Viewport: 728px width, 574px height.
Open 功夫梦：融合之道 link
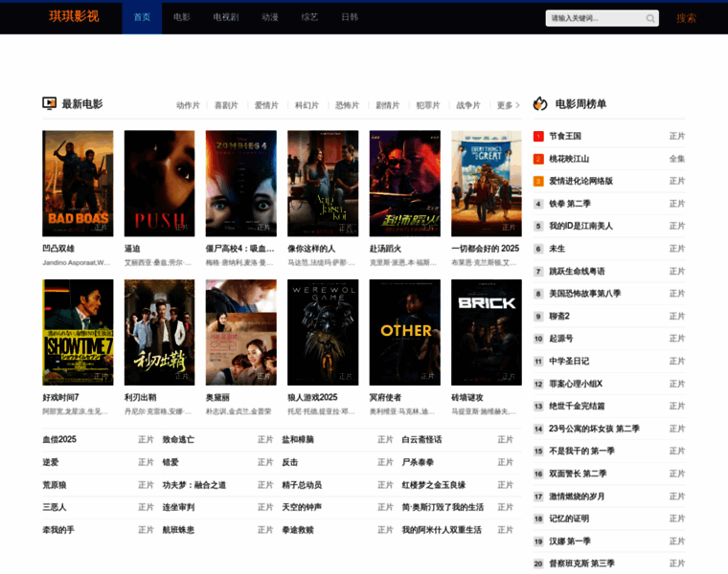(194, 485)
